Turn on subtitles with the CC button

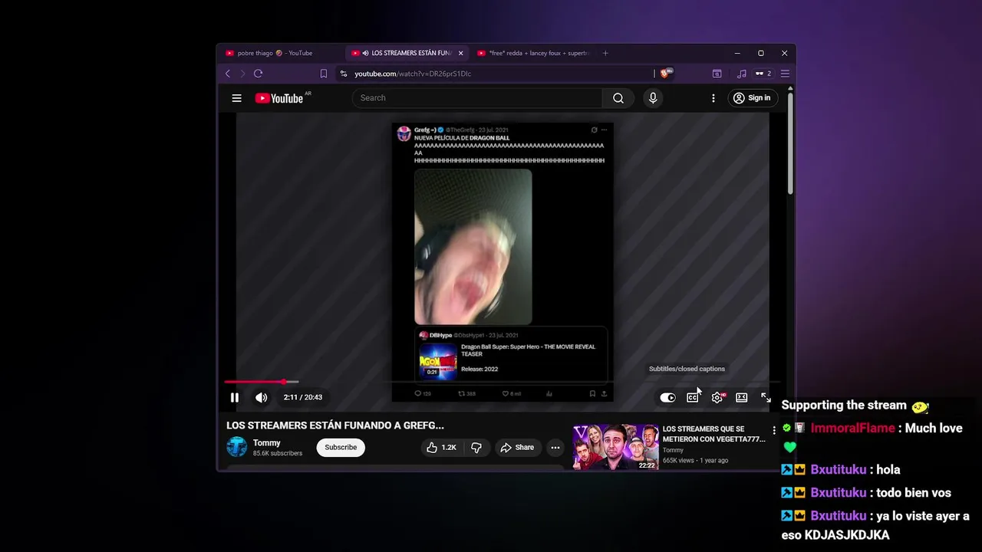coord(693,397)
